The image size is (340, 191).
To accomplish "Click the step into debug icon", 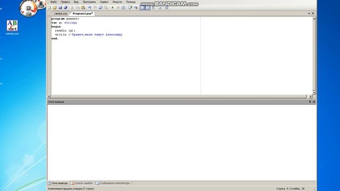I will pos(135,7).
